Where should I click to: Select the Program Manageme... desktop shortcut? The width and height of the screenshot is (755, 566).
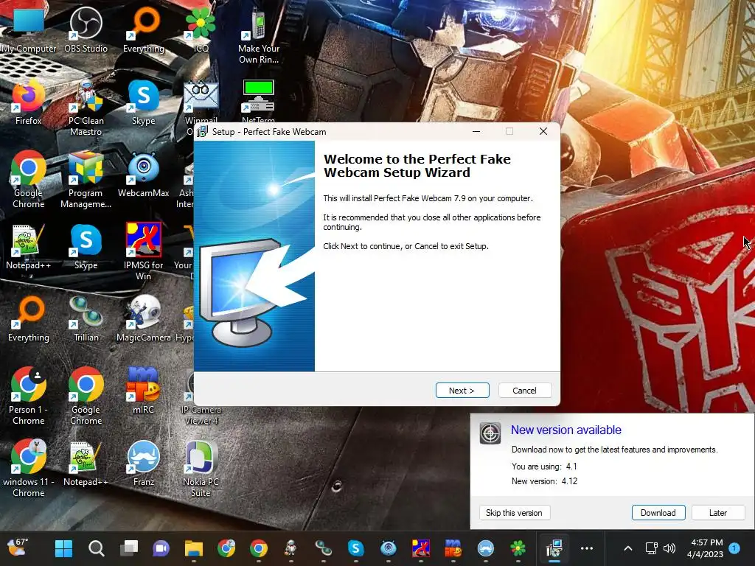[86, 181]
